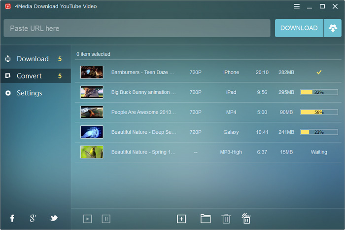Screen dimensions: 345x230
Task: Click the delete trash can icon
Action: tap(226, 219)
